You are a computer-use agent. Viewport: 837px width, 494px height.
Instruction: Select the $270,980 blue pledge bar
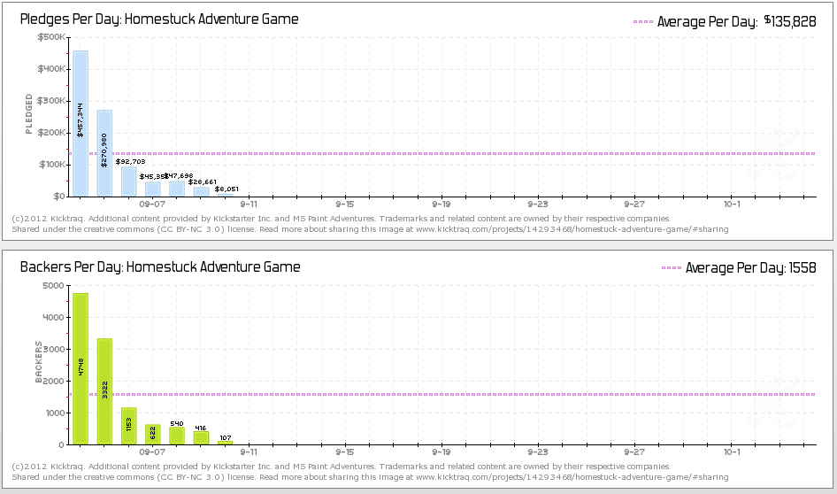[x=104, y=152]
